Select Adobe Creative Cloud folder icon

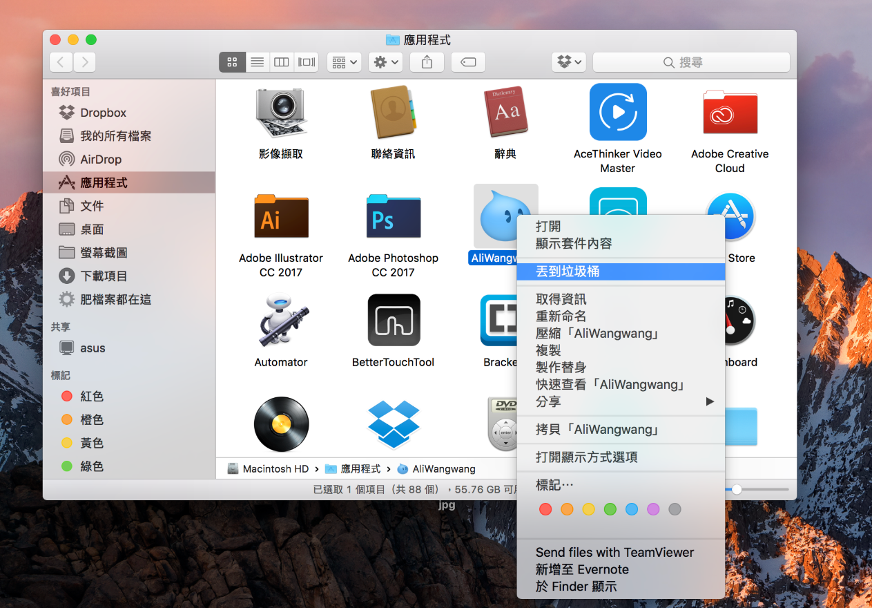coord(730,113)
